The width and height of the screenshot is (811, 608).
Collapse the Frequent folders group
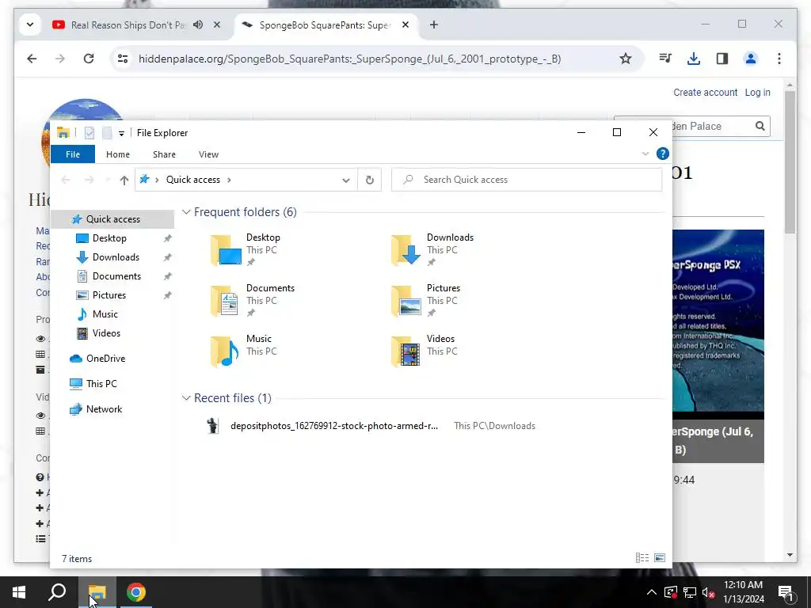(x=186, y=212)
